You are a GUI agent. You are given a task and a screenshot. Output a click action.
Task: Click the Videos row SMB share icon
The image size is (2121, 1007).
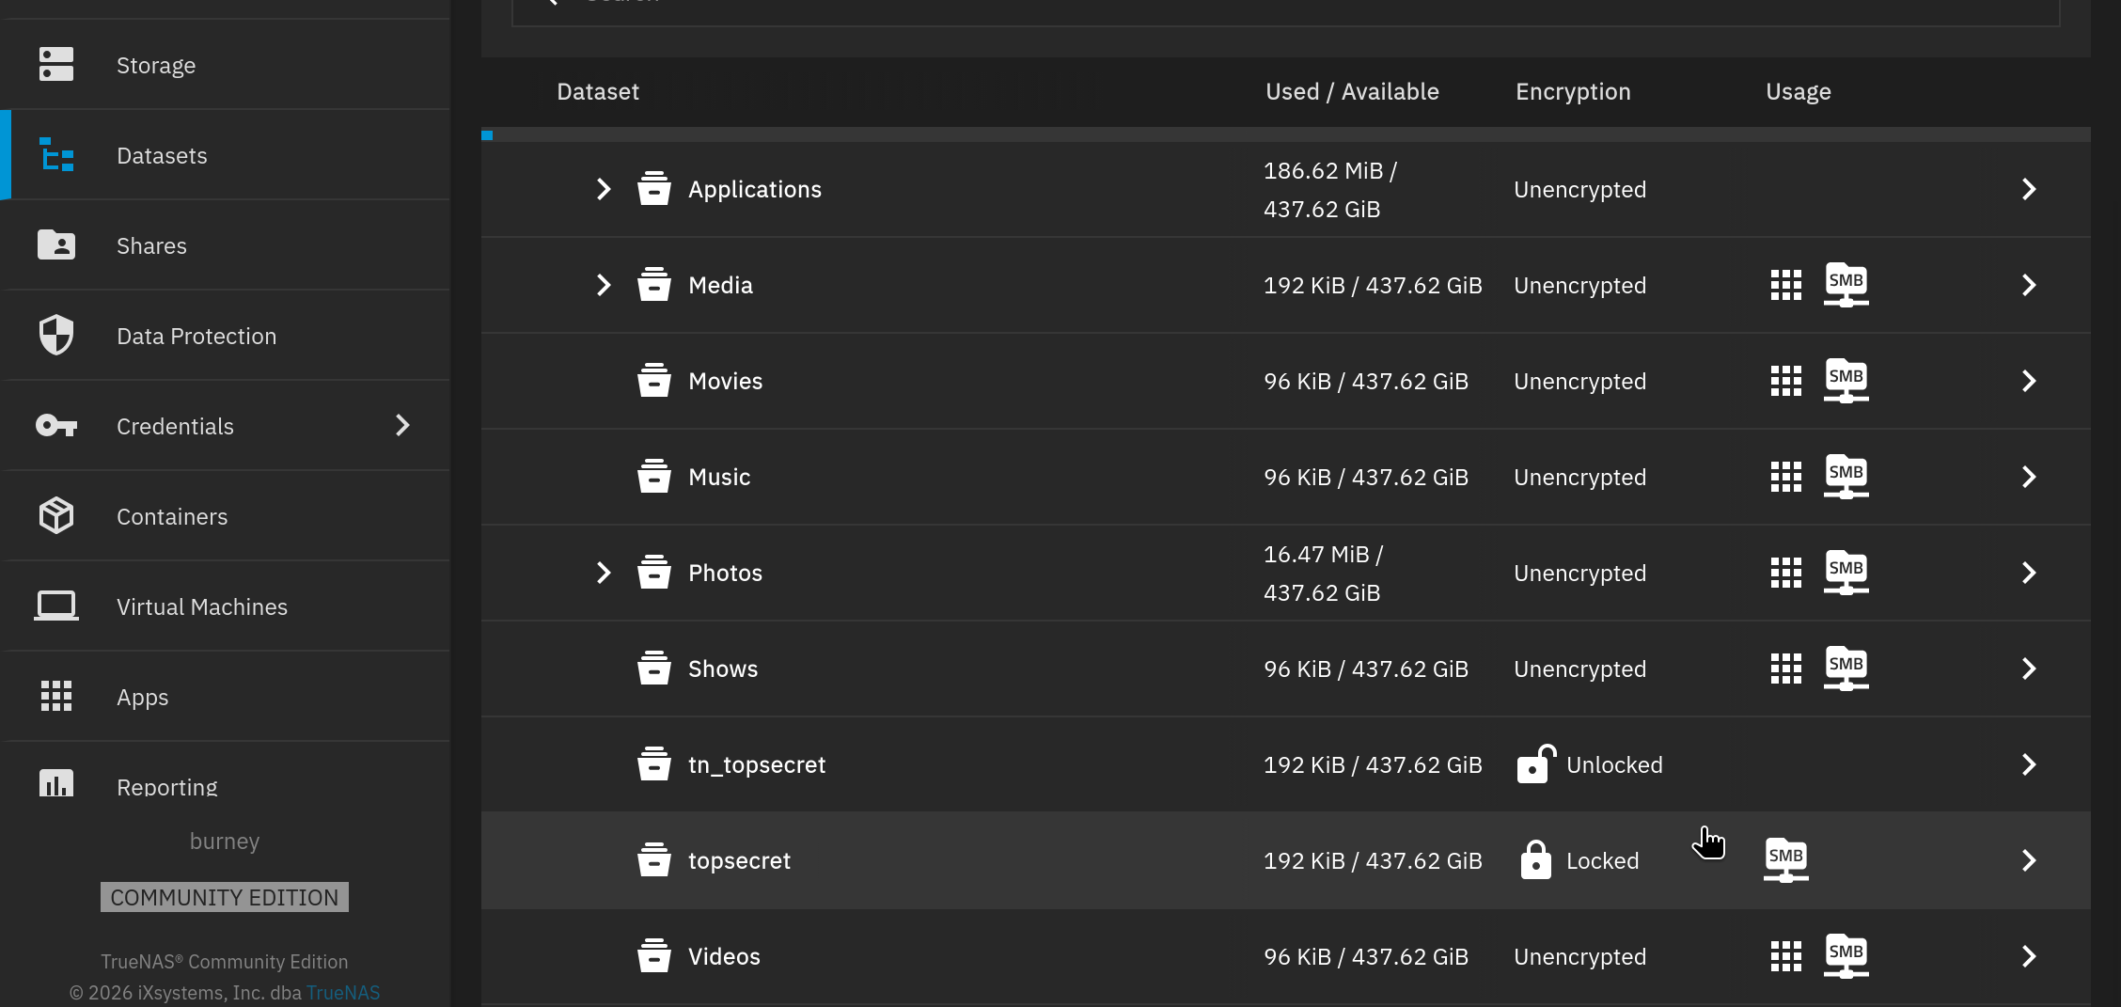pos(1846,956)
